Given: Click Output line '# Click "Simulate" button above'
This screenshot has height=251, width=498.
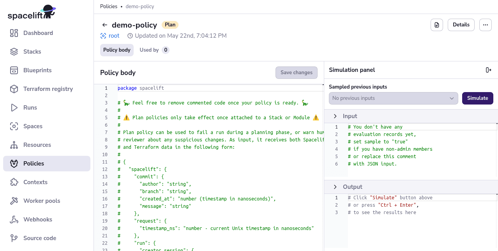Looking at the screenshot, I should [390, 198].
